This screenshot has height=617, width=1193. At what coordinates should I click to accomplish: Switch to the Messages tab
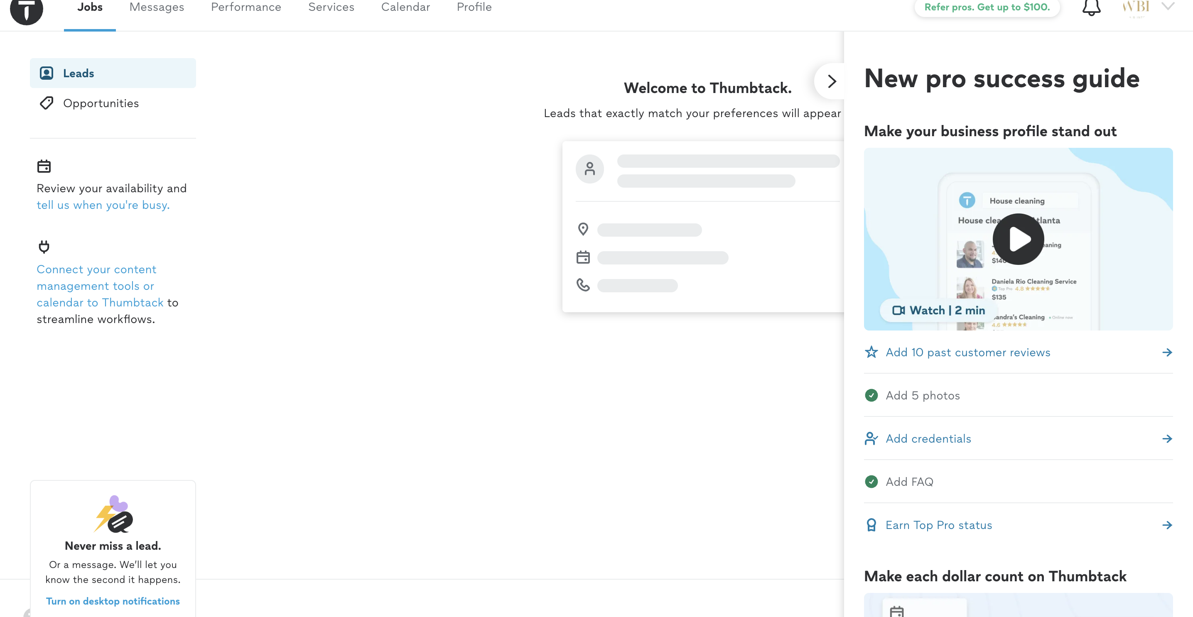[x=157, y=7]
